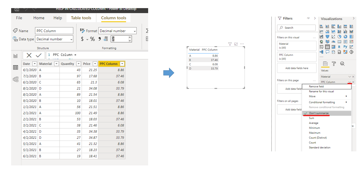Select the gauge visualization
The height and width of the screenshot is (173, 361).
pos(333,42)
